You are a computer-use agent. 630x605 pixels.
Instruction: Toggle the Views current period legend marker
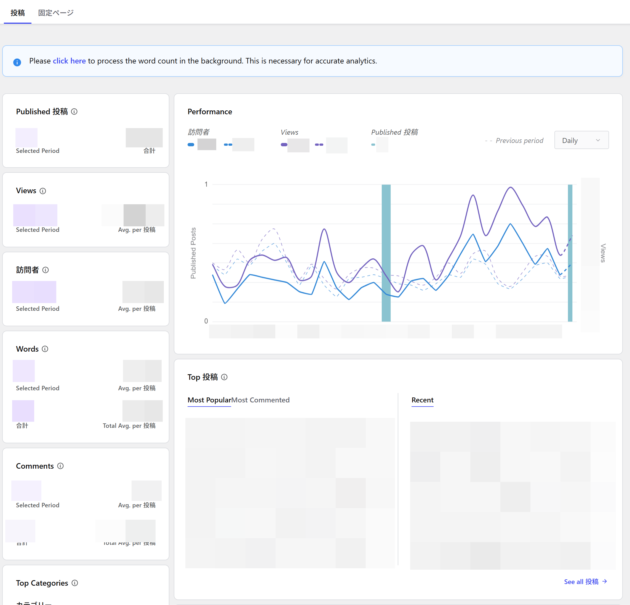click(284, 145)
